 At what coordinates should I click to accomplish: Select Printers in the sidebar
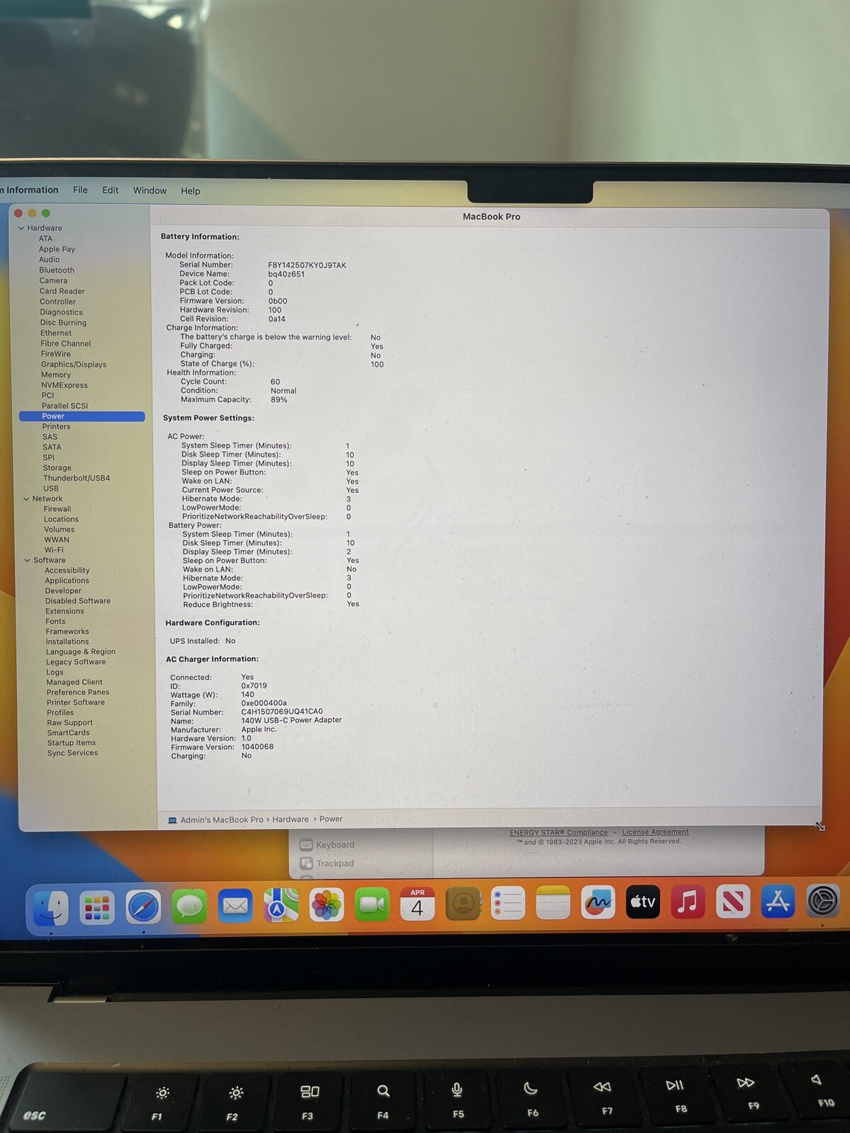pyautogui.click(x=56, y=427)
